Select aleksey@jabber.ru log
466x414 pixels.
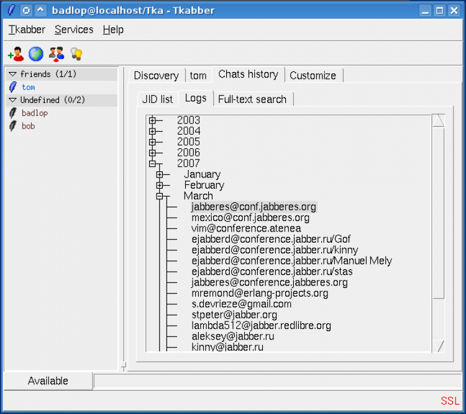(233, 336)
